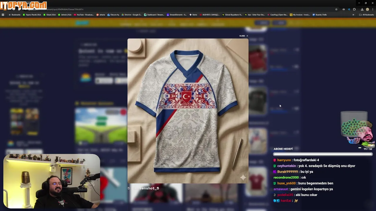The width and height of the screenshot is (376, 211).
Task: Expand the hidden bookmarks overflow chevron
Action: point(353,15)
